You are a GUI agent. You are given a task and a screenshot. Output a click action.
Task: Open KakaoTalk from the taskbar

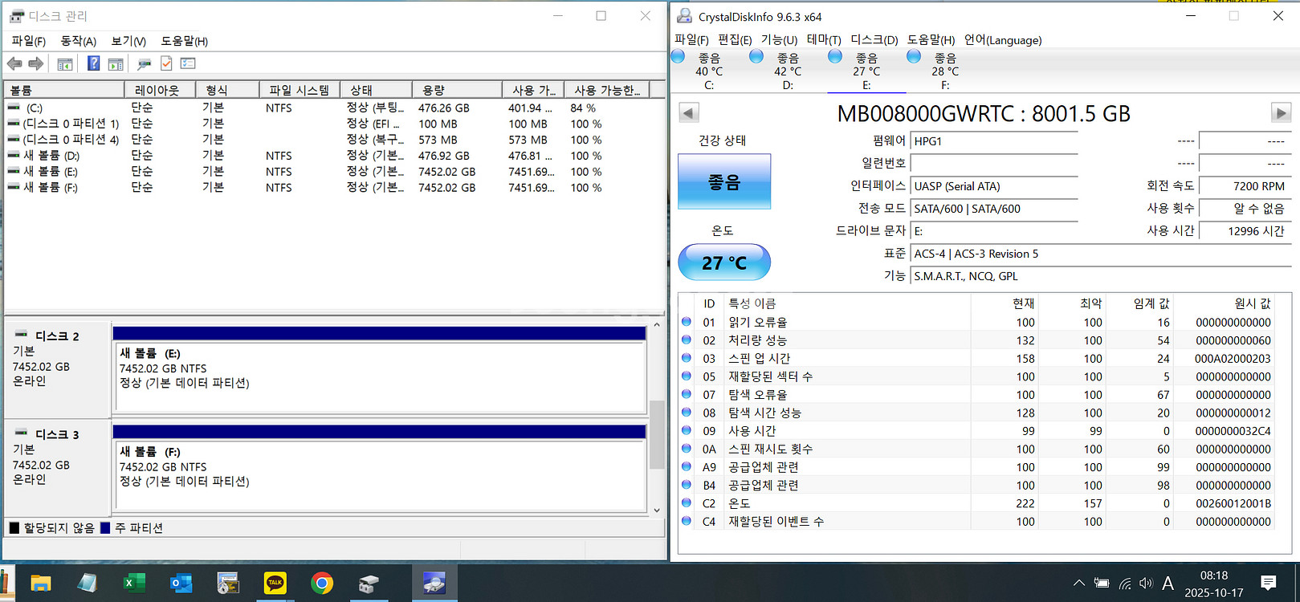pyautogui.click(x=275, y=583)
